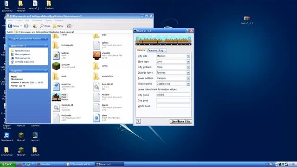
Task: Open the View (Вид) menu in Explorer
Action: tap(27, 20)
